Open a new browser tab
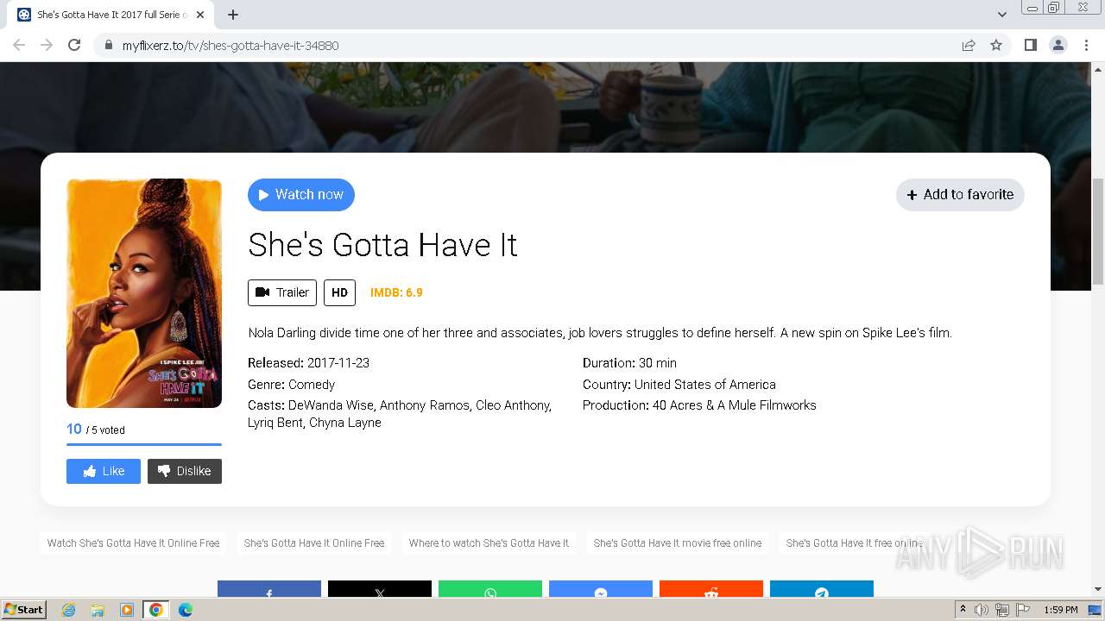The image size is (1105, 621). [233, 15]
